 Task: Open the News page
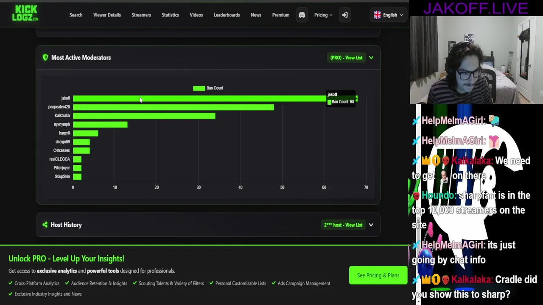(256, 15)
